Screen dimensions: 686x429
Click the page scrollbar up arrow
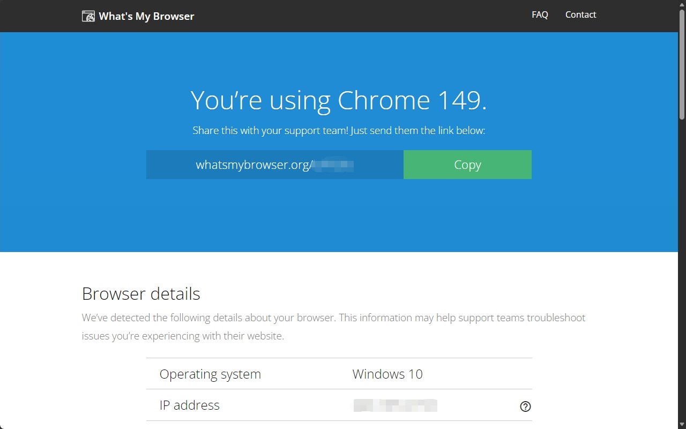pos(682,4)
